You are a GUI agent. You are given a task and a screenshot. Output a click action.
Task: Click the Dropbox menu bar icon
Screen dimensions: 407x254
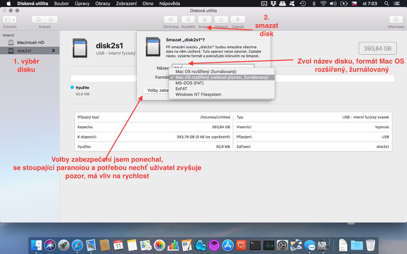273,3
